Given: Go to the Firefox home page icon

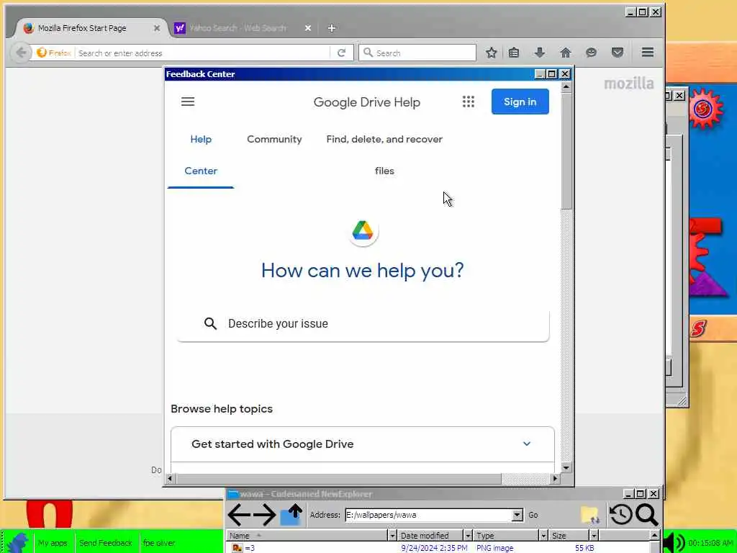Looking at the screenshot, I should [x=566, y=53].
